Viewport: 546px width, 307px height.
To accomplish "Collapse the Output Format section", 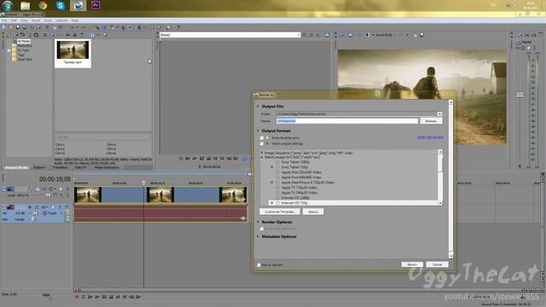I will point(258,130).
